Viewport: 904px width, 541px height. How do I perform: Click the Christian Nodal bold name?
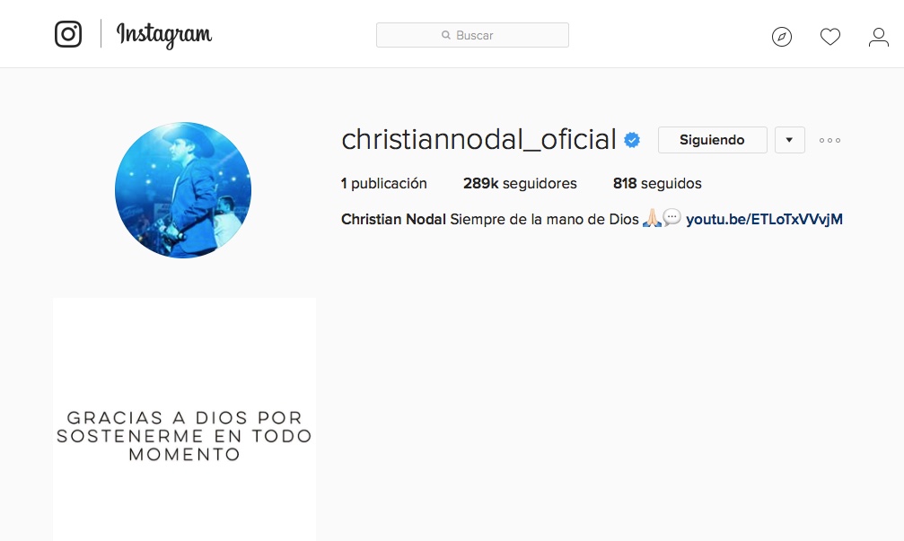tap(393, 220)
